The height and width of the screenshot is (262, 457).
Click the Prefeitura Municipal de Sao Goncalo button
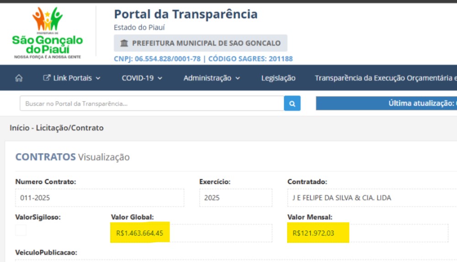pos(201,43)
